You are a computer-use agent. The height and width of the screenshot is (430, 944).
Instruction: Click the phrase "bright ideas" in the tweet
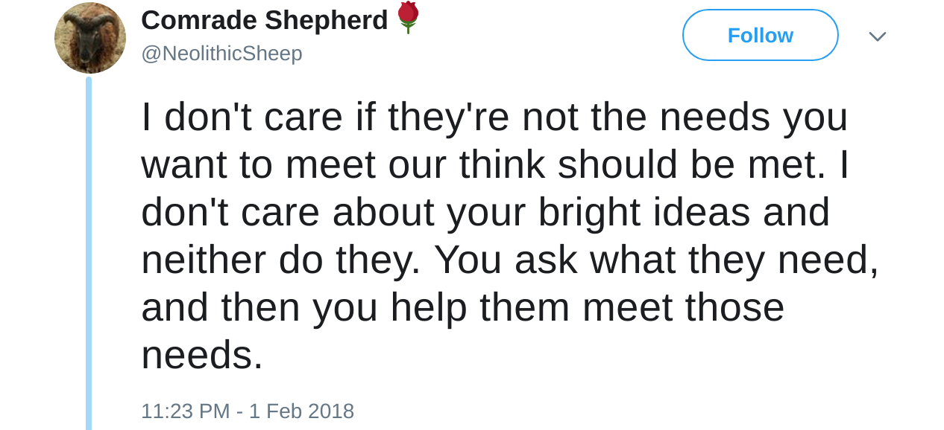coord(644,213)
